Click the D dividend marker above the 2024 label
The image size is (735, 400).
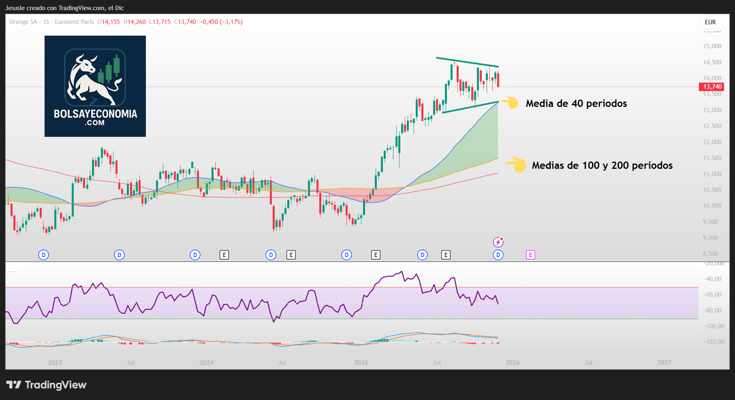pyautogui.click(x=195, y=255)
